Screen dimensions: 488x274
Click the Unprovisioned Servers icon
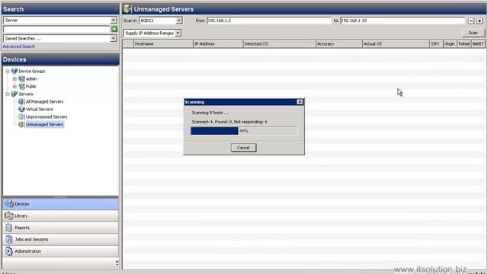[21, 116]
